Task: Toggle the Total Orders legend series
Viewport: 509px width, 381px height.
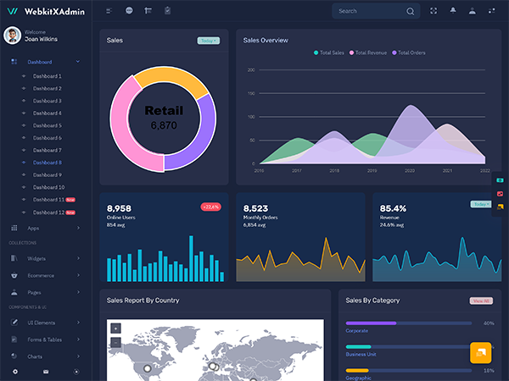Action: 409,52
